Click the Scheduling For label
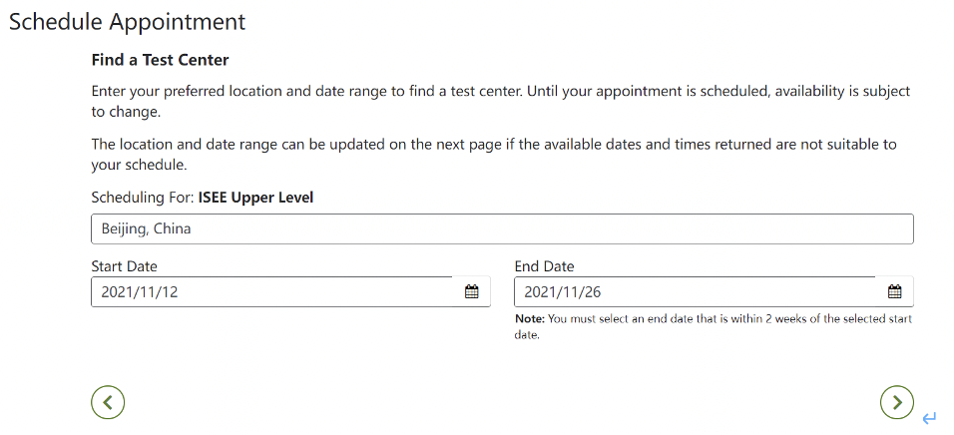Image resolution: width=954 pixels, height=435 pixels. 142,198
